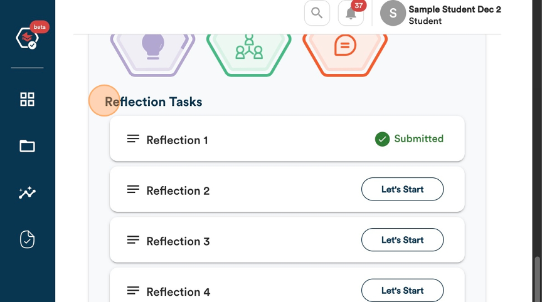Viewport: 542px width, 302px height.
Task: Click Let's Start for Reflection 2
Action: click(402, 189)
